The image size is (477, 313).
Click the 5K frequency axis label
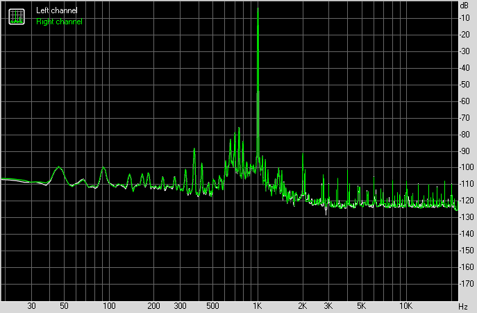coord(361,305)
